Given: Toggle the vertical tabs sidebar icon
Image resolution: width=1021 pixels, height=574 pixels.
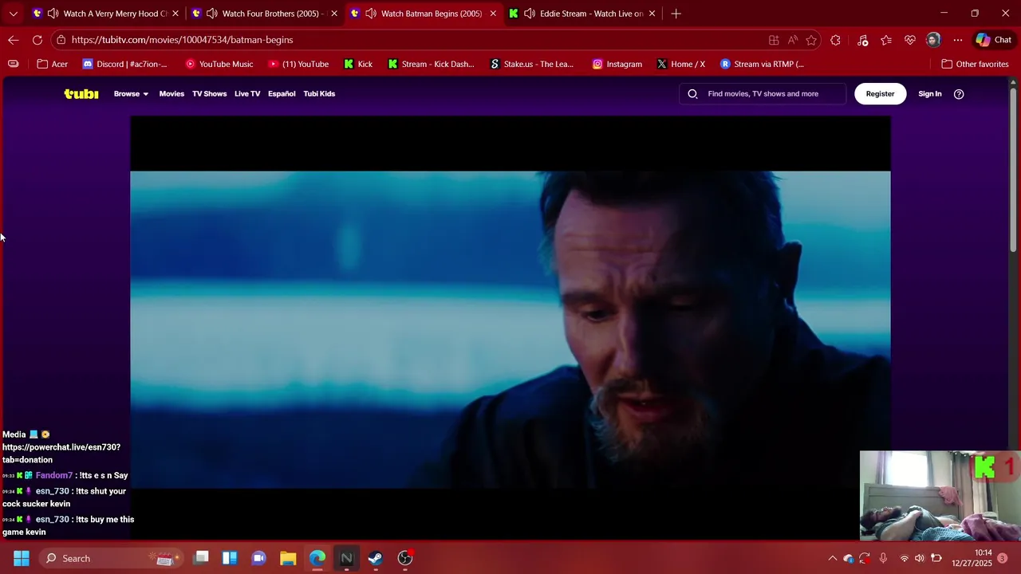Looking at the screenshot, I should tap(13, 64).
